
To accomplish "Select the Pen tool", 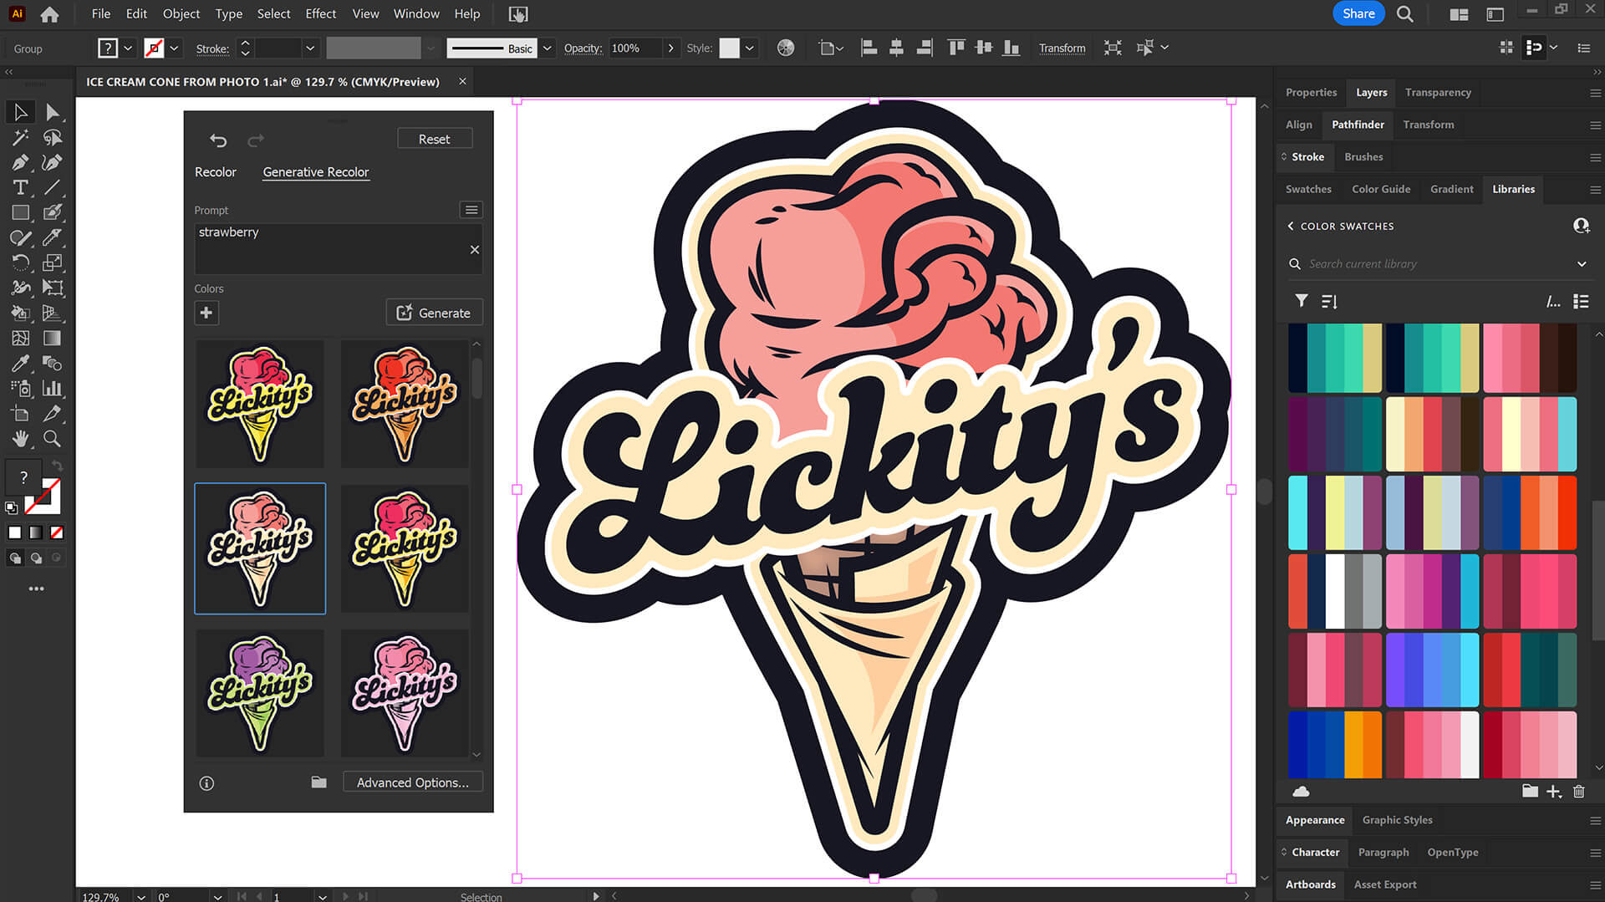I will 20,162.
